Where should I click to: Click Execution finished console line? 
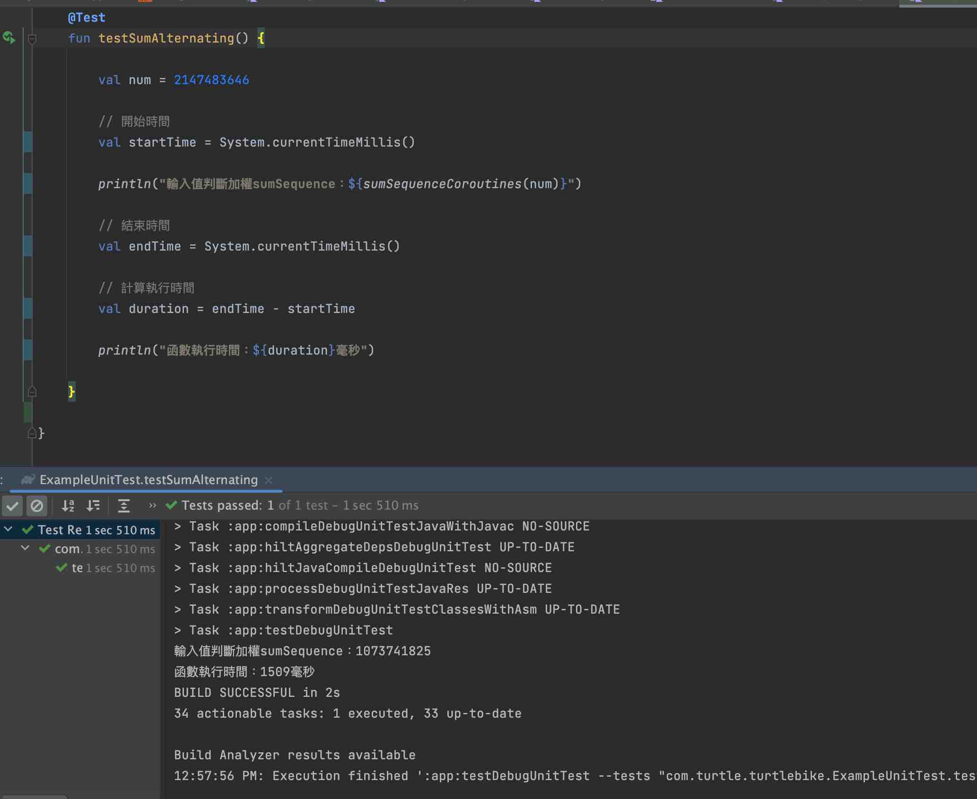coord(575,776)
